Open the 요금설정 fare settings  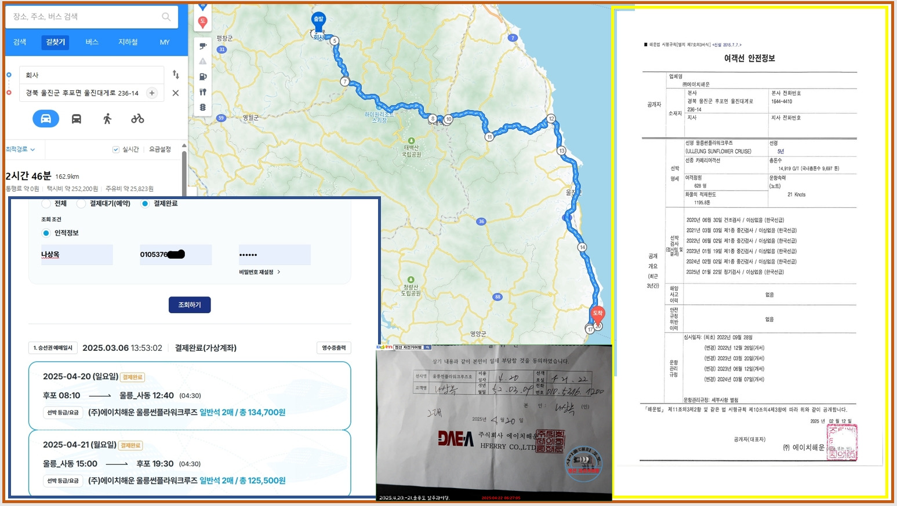tap(160, 149)
